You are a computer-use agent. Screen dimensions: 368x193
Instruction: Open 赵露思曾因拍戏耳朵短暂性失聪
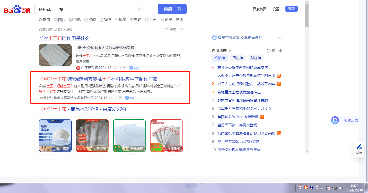[243, 100]
